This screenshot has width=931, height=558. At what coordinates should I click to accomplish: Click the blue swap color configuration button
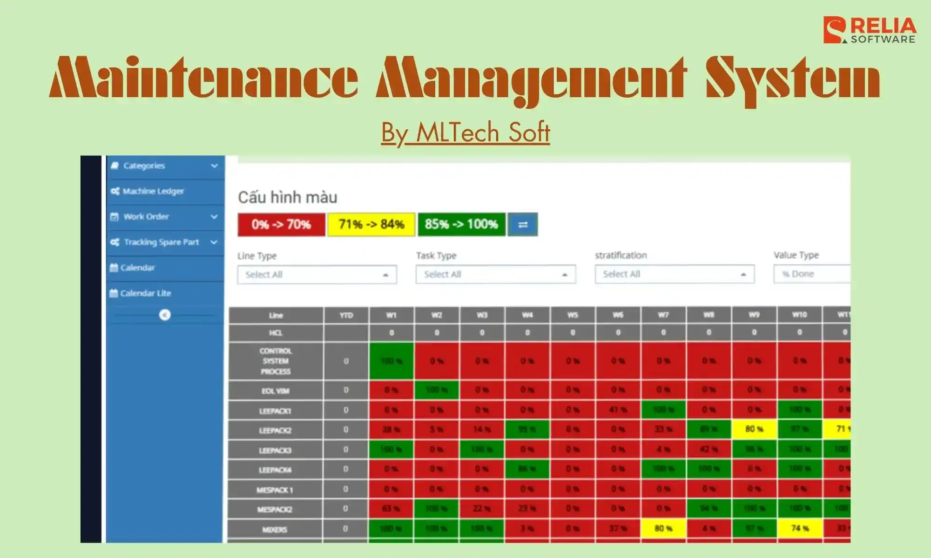pos(523,225)
